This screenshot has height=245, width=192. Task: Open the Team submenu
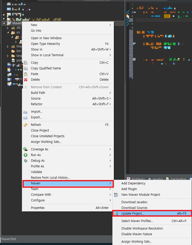click(x=68, y=189)
